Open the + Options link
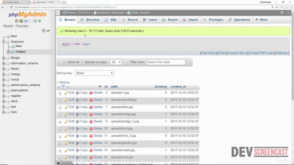294x165 pixels. pyautogui.click(x=63, y=82)
